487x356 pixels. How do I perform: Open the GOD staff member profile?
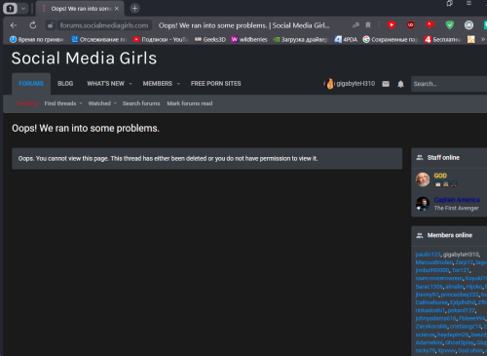[440, 176]
